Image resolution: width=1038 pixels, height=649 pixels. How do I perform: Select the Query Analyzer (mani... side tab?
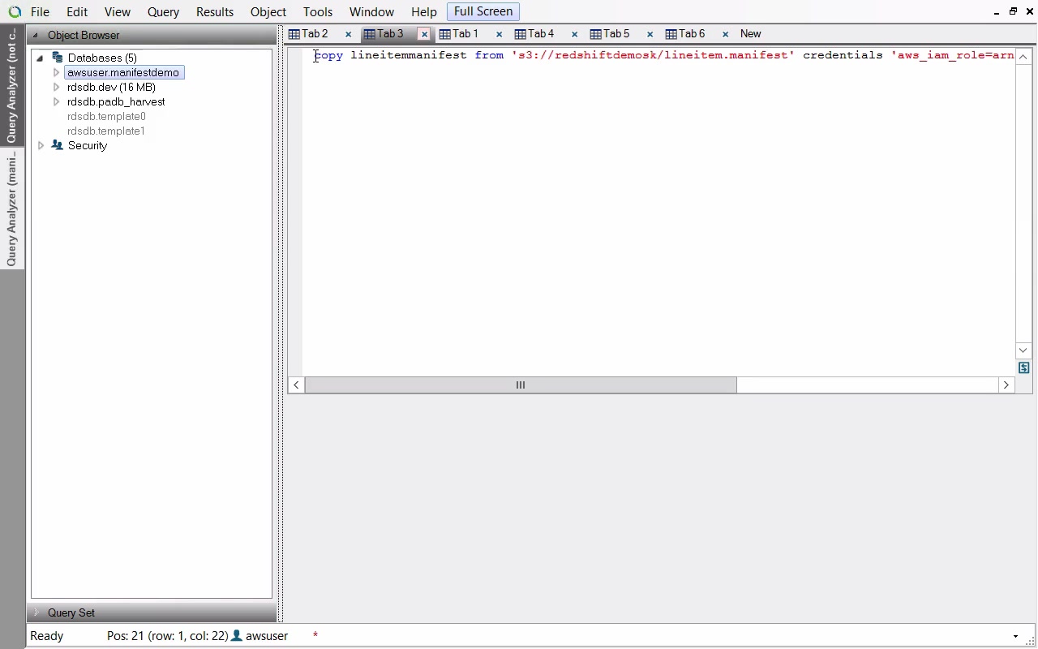pos(11,208)
